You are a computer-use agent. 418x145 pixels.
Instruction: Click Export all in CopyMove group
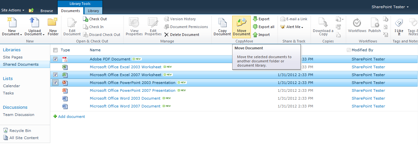[x=263, y=27]
